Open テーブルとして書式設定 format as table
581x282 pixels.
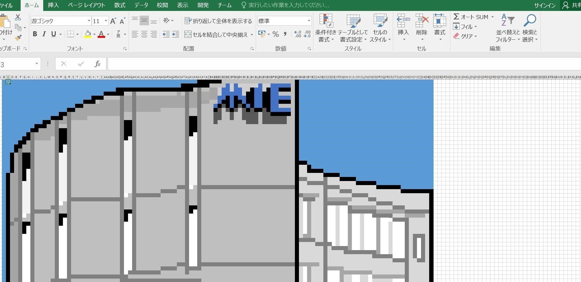353,28
